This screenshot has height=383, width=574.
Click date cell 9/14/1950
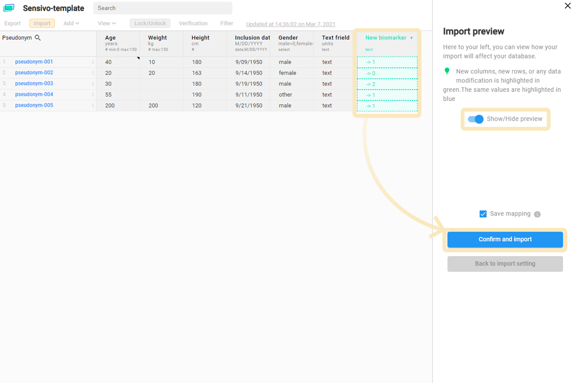pos(249,73)
